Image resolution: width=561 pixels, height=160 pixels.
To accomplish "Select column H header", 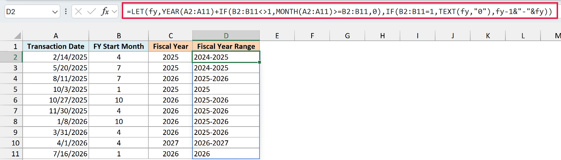I will [x=383, y=36].
